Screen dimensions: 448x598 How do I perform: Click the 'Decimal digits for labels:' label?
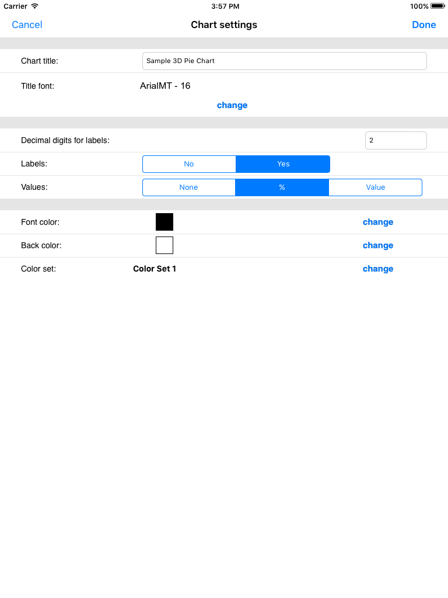pyautogui.click(x=65, y=140)
